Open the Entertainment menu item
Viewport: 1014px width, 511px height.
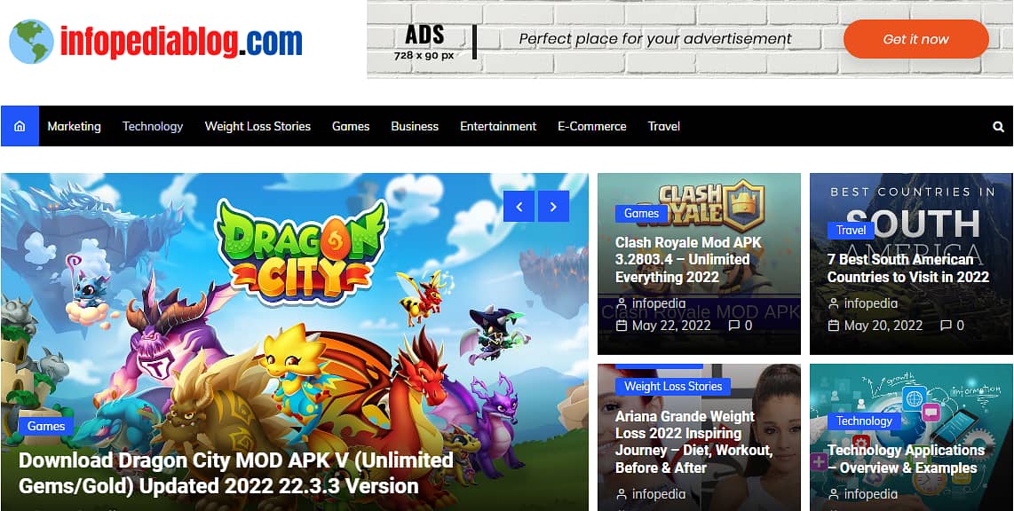click(x=498, y=127)
